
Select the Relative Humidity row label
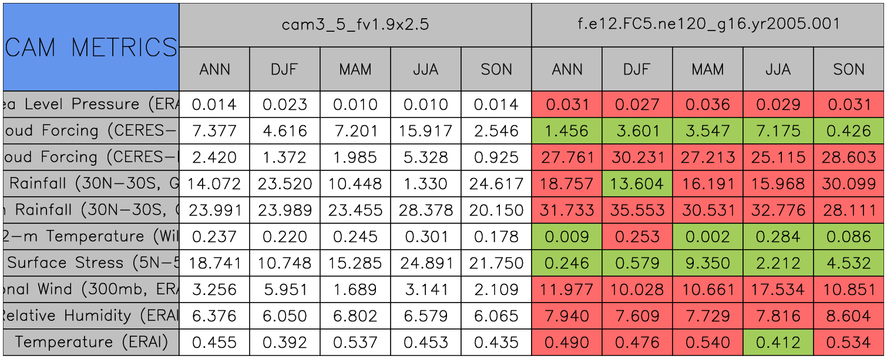click(x=90, y=316)
